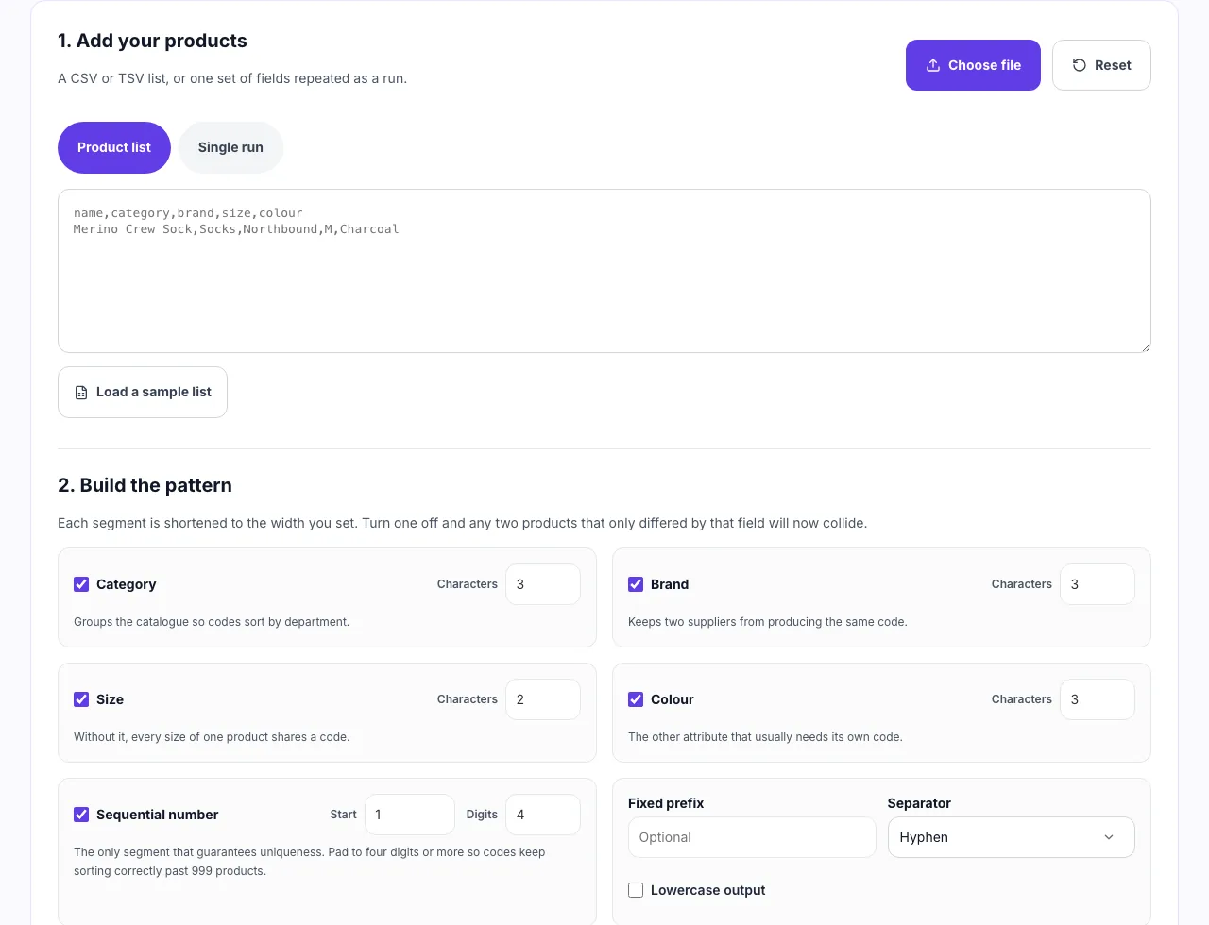Click the Category Characters number field
The height and width of the screenshot is (925, 1209).
tap(543, 584)
